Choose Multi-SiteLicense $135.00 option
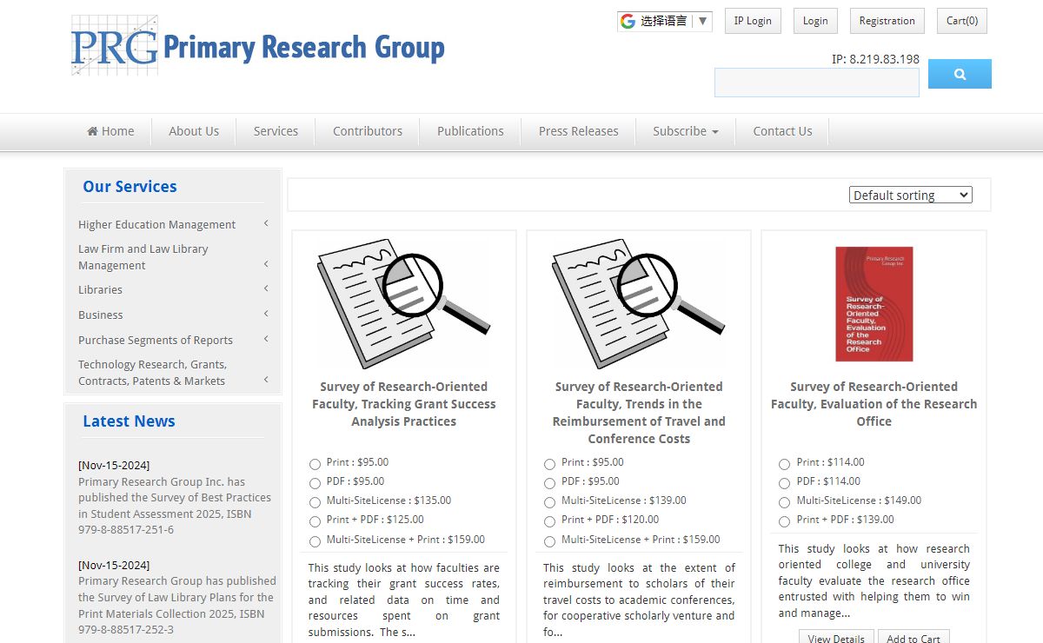The width and height of the screenshot is (1043, 643). click(315, 502)
